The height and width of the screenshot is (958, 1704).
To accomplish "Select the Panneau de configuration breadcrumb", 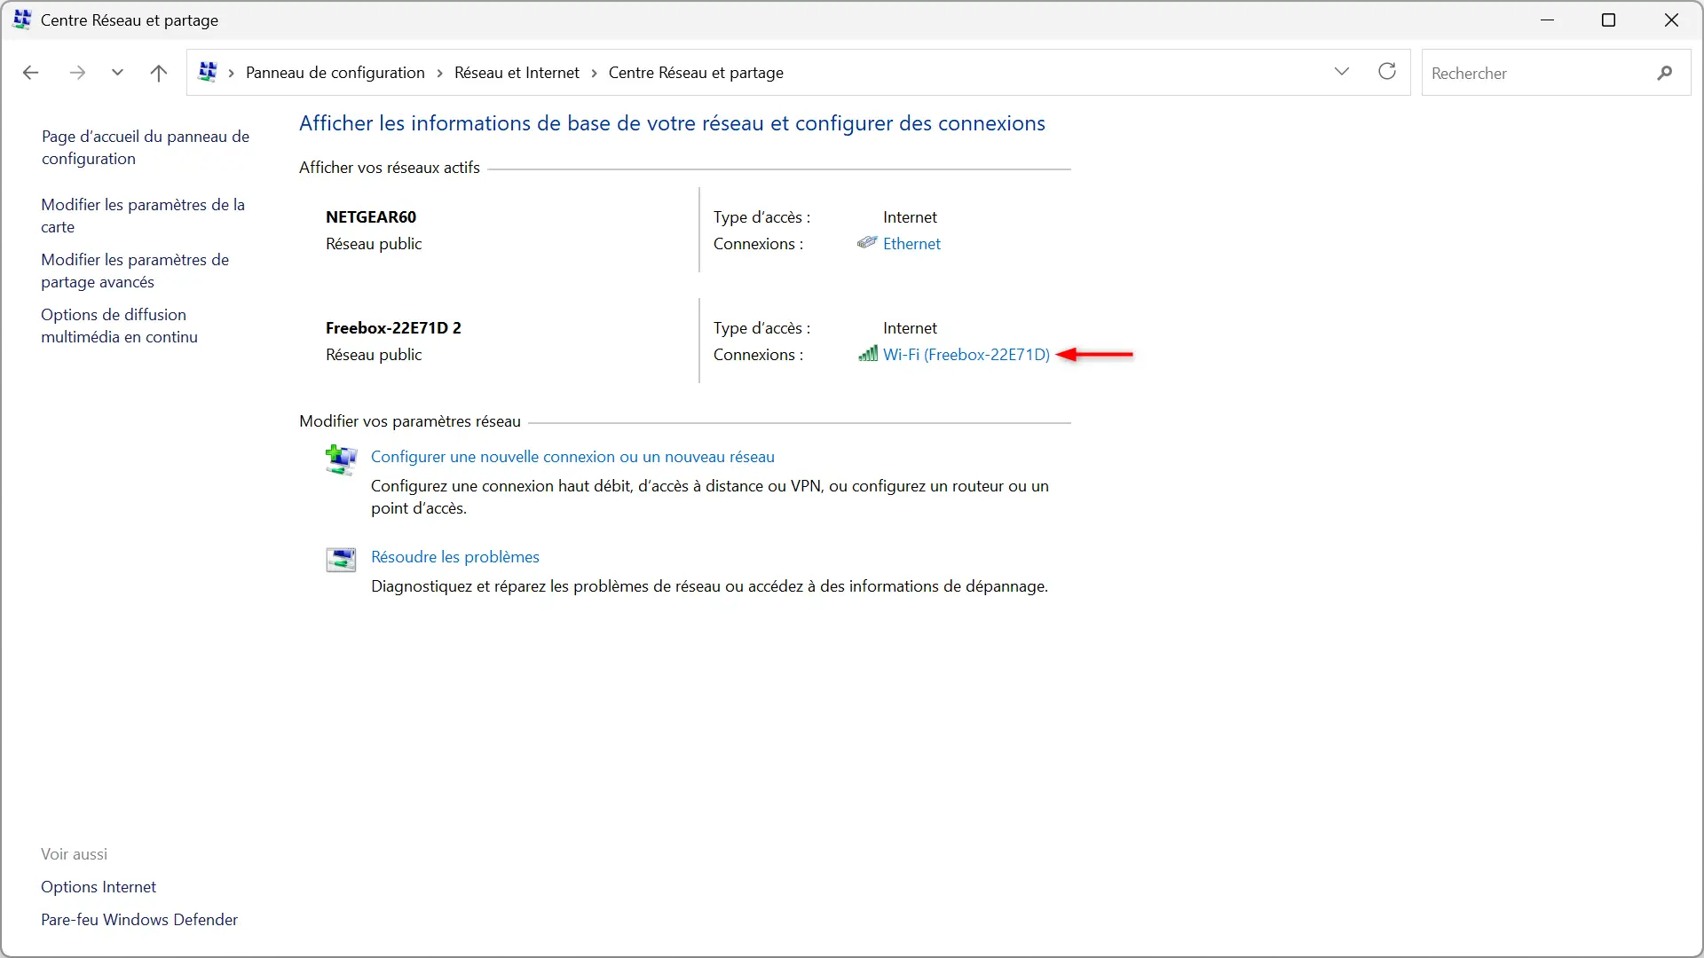I will click(x=335, y=73).
